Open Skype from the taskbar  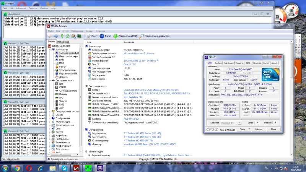[64, 168]
